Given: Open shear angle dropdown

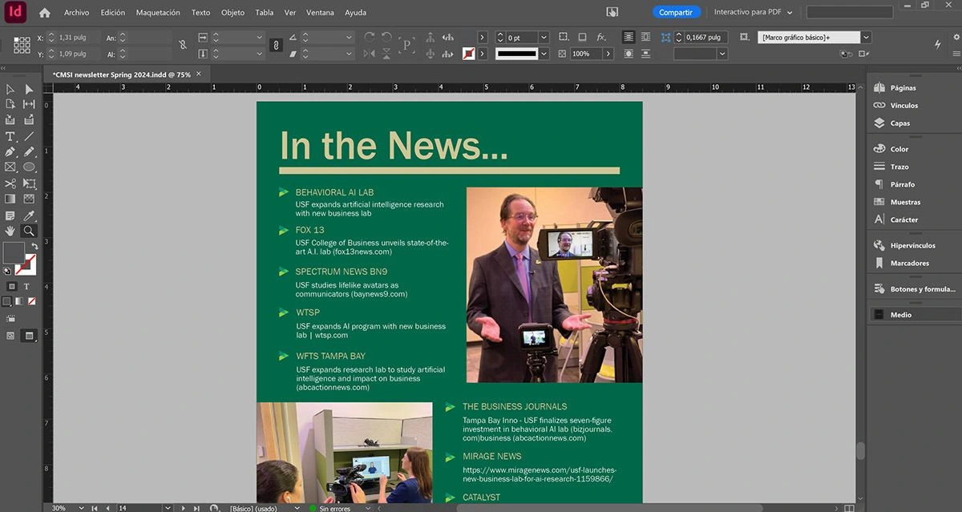Looking at the screenshot, I should (349, 54).
